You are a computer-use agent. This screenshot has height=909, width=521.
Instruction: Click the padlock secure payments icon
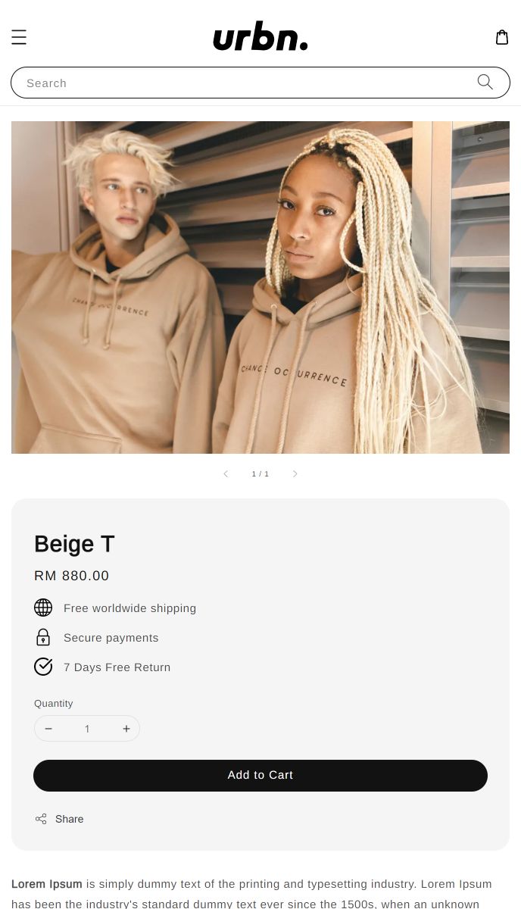tap(43, 637)
